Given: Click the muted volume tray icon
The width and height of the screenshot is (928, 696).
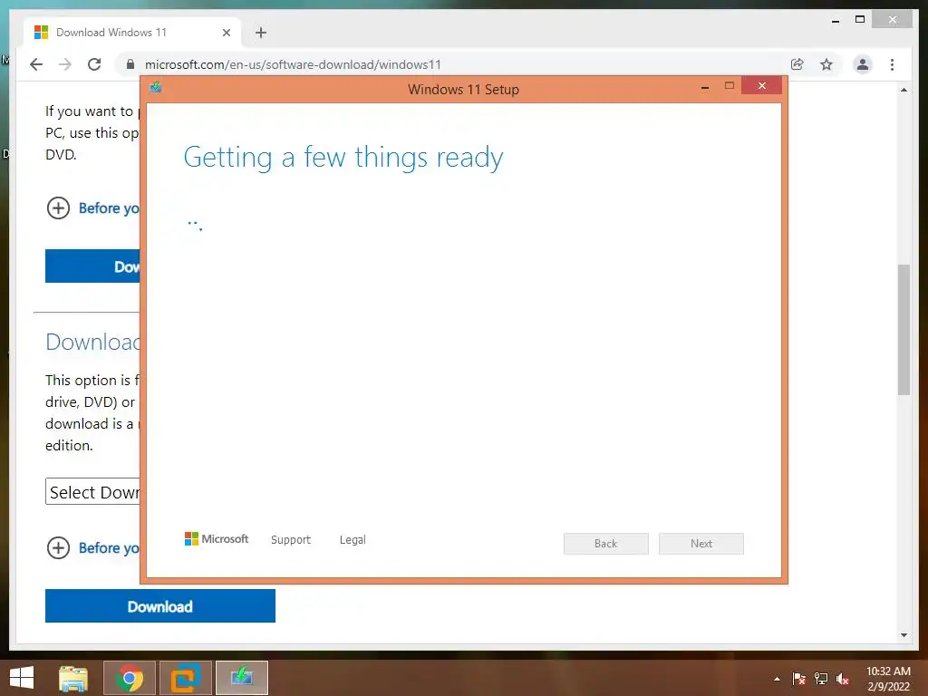Looking at the screenshot, I should tap(843, 679).
